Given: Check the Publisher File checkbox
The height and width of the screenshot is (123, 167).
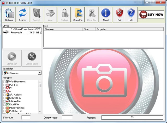Looking at the screenshot, I should (x=4, y=111).
